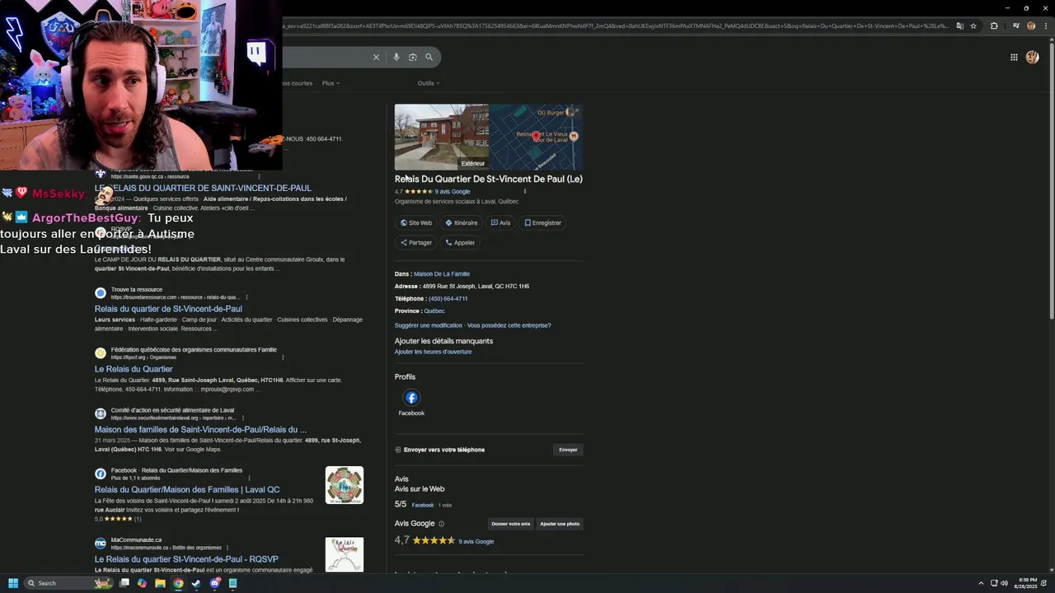
Task: Open Task View on taskbar
Action: [x=124, y=583]
